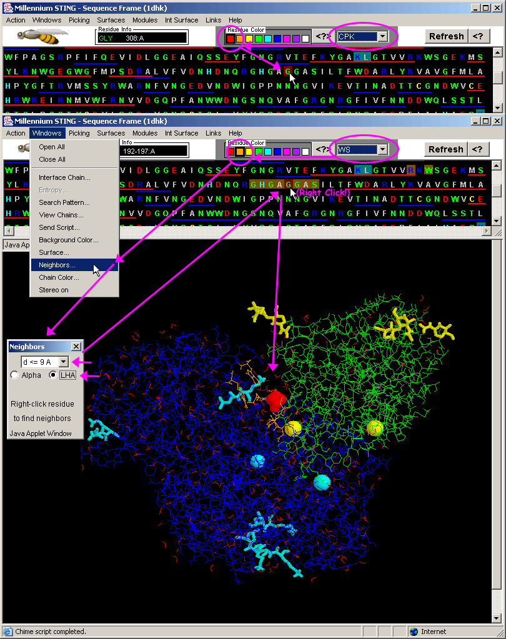Open the Modules menu in the lower window
506x639 pixels.
click(145, 133)
